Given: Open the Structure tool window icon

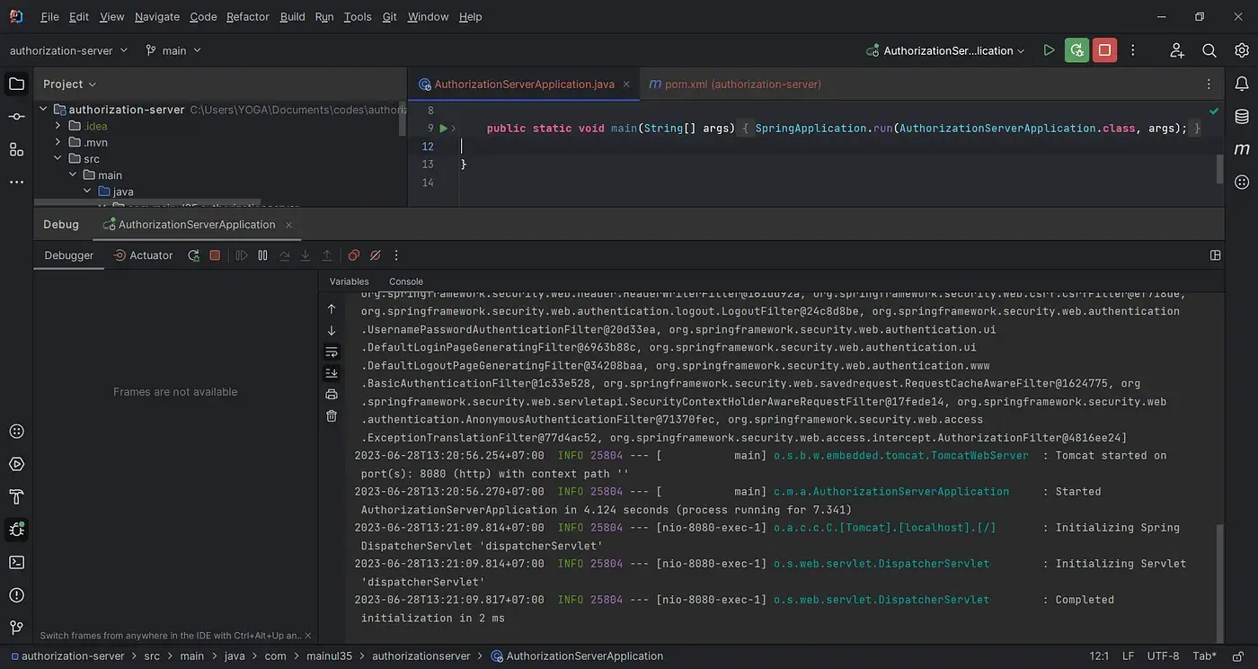Looking at the screenshot, I should (16, 149).
